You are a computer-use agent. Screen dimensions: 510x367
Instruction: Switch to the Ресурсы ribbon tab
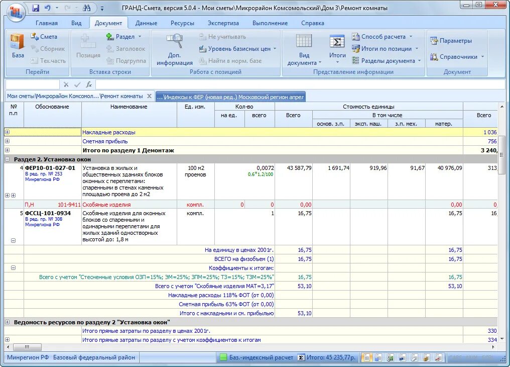[182, 23]
